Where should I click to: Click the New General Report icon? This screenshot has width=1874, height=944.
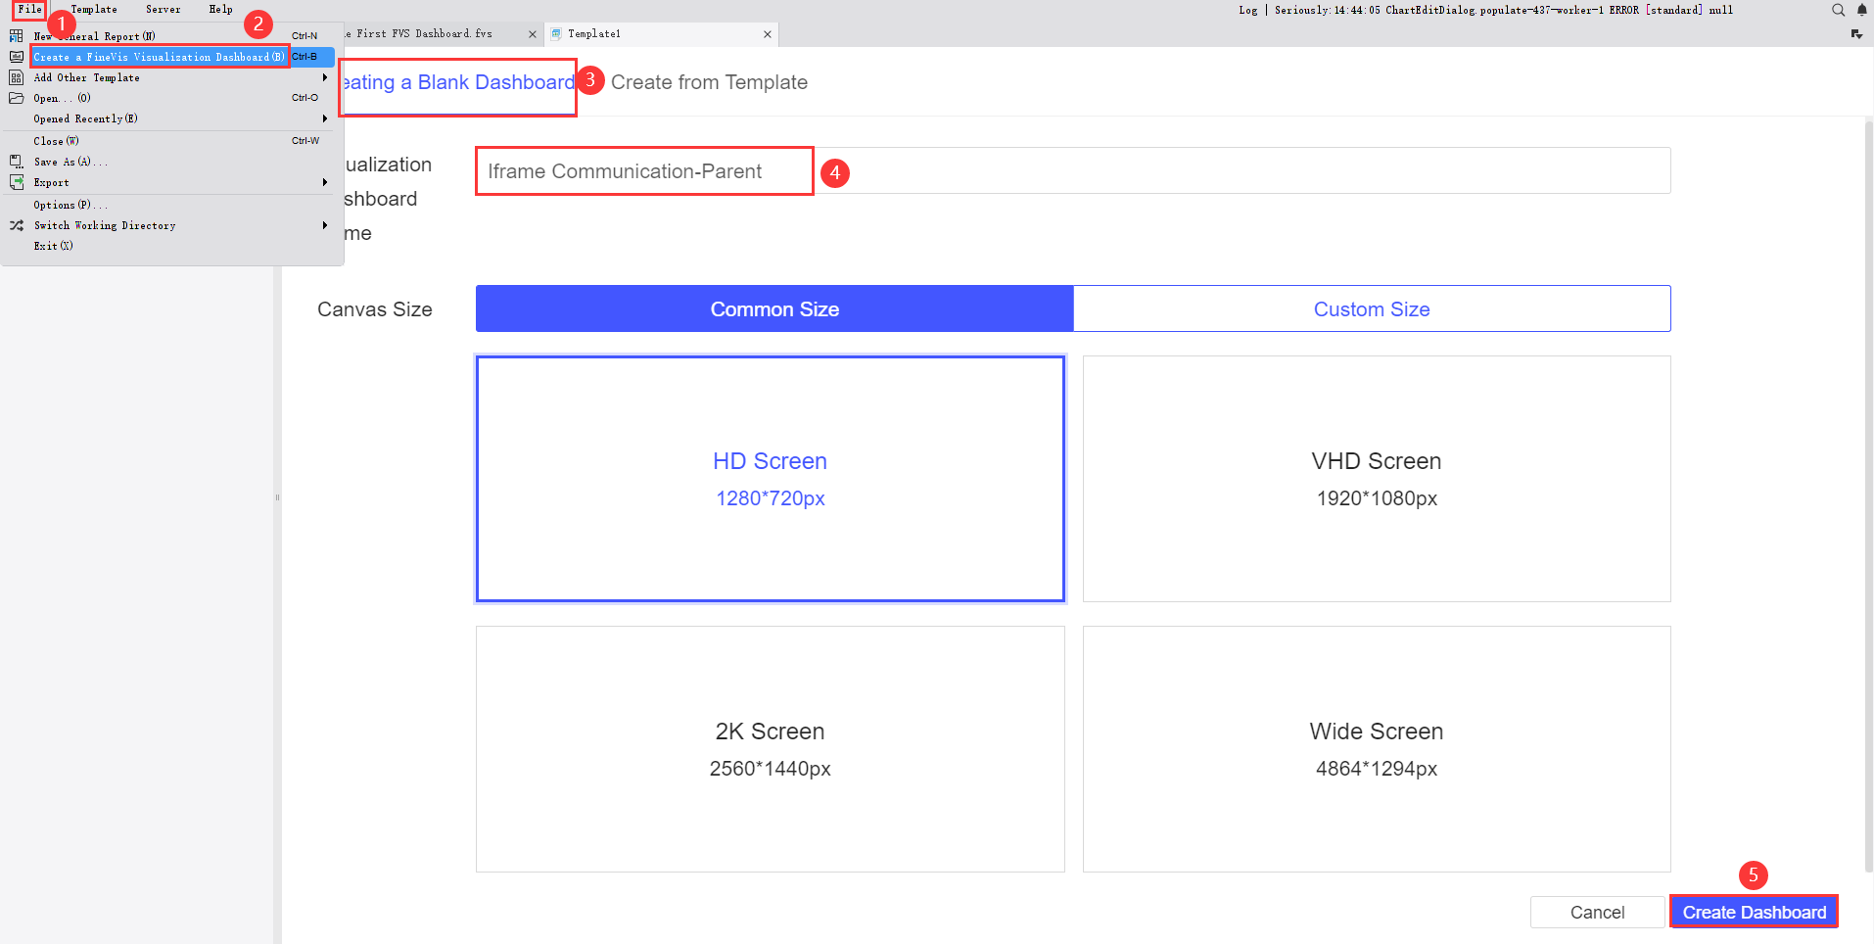tap(16, 35)
